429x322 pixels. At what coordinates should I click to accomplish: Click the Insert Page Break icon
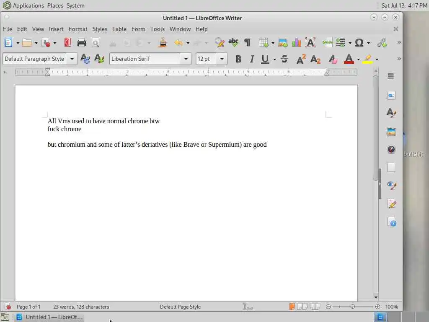[x=327, y=42]
